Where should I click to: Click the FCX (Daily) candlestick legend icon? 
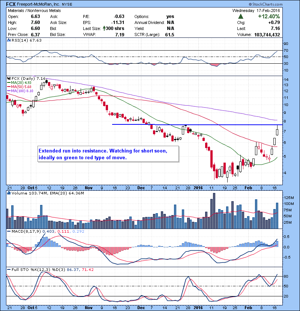click(9, 79)
